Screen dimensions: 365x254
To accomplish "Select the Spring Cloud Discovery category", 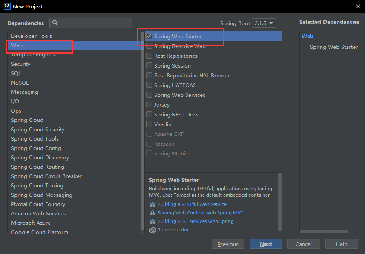I will [40, 158].
